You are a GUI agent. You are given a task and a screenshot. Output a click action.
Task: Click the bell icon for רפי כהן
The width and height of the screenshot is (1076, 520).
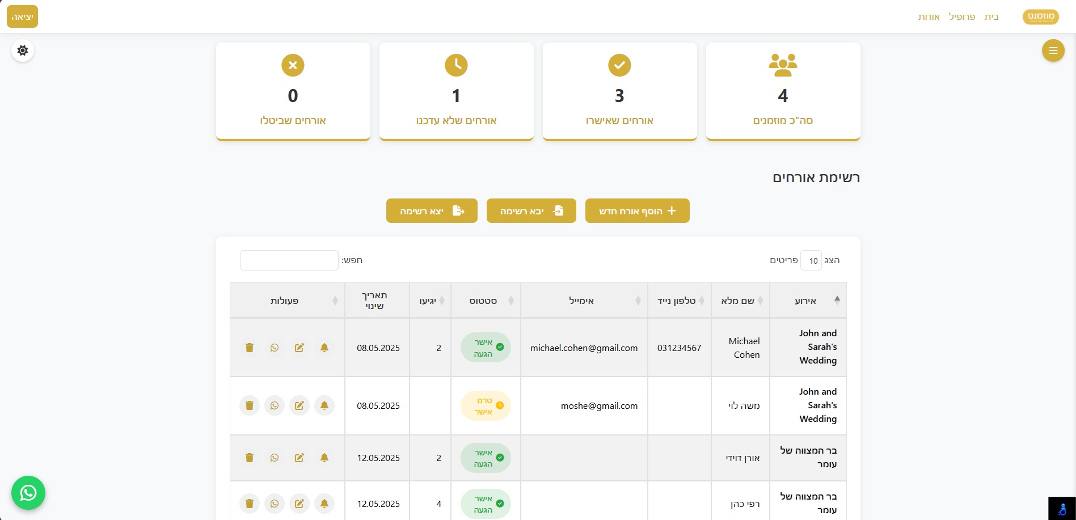324,504
